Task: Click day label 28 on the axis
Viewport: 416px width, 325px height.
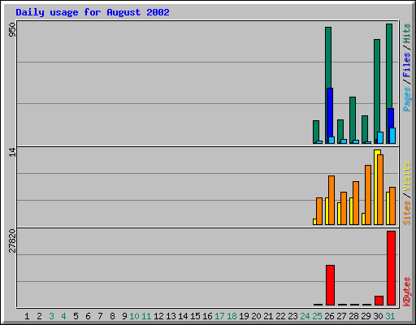Action: [353, 316]
